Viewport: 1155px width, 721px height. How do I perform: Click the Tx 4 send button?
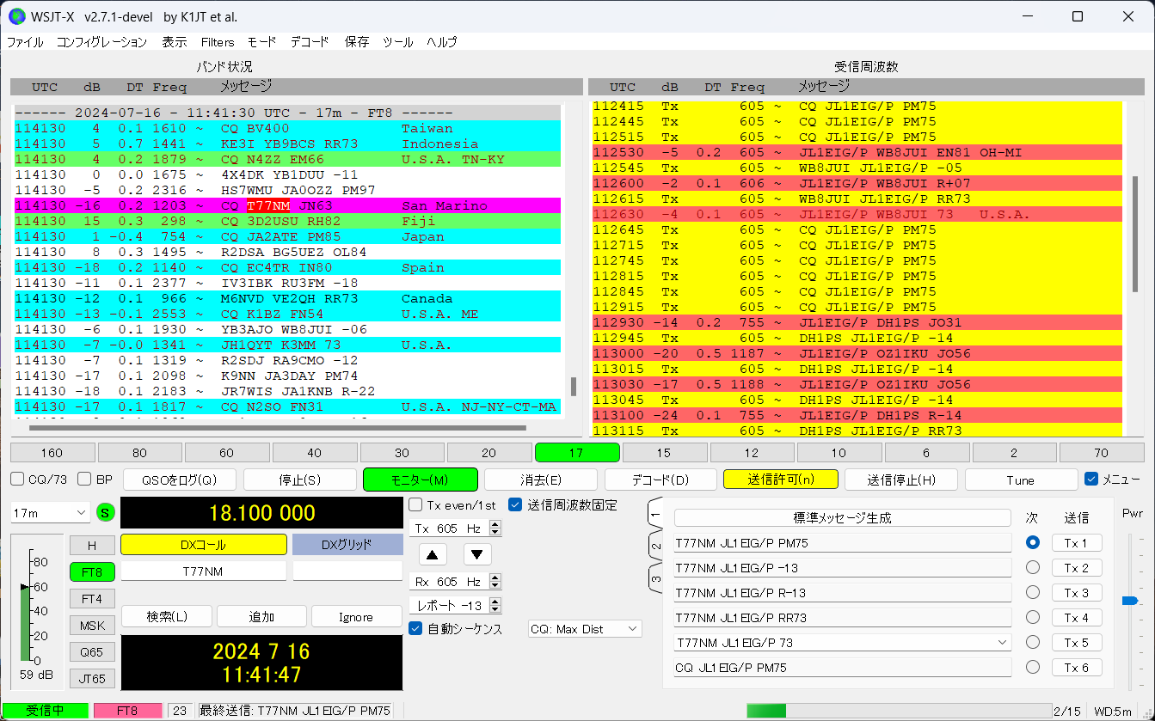coord(1077,617)
